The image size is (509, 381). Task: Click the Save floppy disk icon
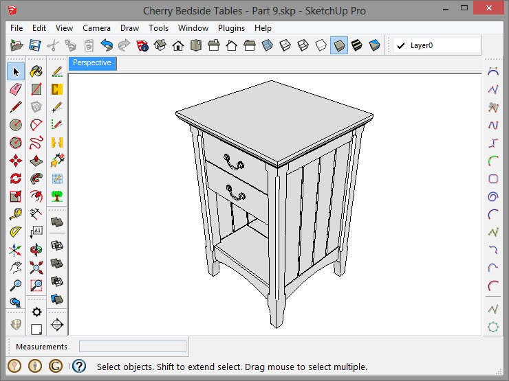click(x=34, y=46)
